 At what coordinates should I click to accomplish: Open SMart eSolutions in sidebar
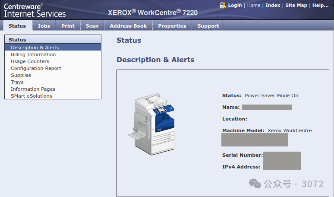tap(32, 96)
